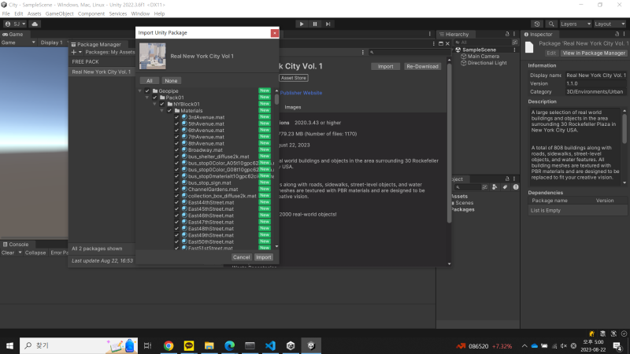Screen dimensions: 630x354
Task: Select Real New York City Vol. 1 package
Action: click(102, 72)
